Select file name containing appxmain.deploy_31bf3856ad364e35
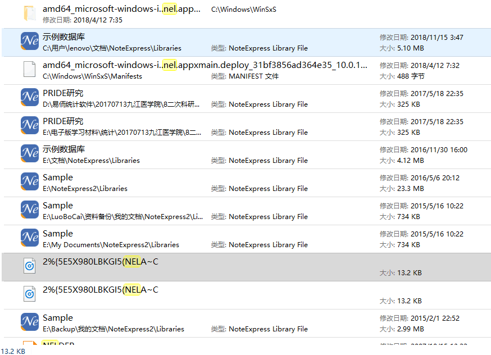 click(x=205, y=65)
